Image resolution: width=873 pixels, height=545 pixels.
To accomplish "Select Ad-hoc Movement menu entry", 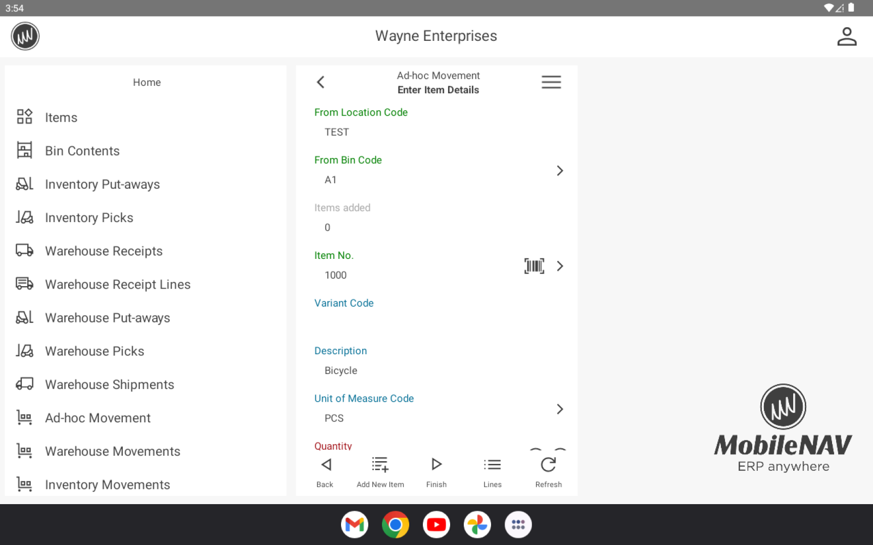I will [x=145, y=417].
